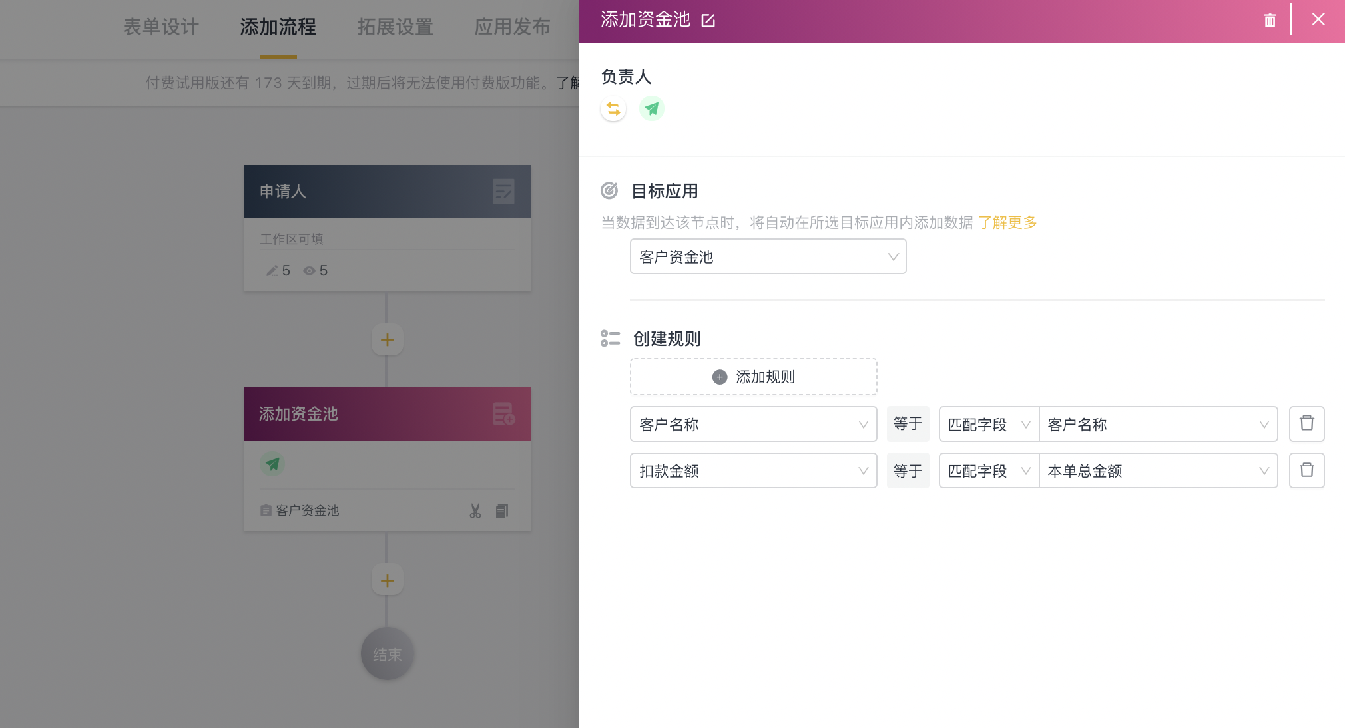Edit the 添加资金池 panel title
The image size is (1345, 728).
(708, 21)
